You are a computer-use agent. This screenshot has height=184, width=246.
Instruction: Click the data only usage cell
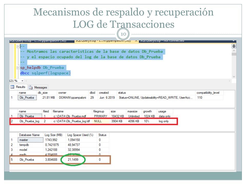tap(165, 116)
